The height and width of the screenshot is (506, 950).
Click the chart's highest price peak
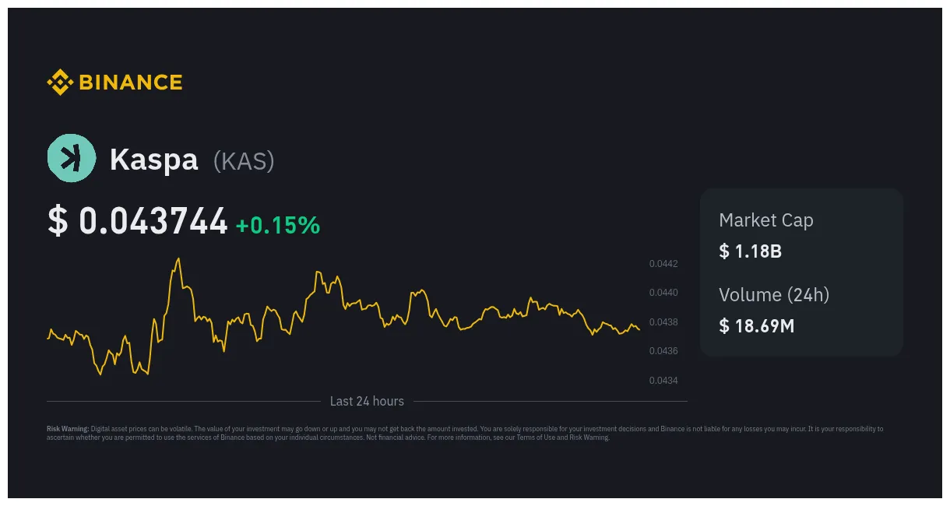(x=178, y=258)
